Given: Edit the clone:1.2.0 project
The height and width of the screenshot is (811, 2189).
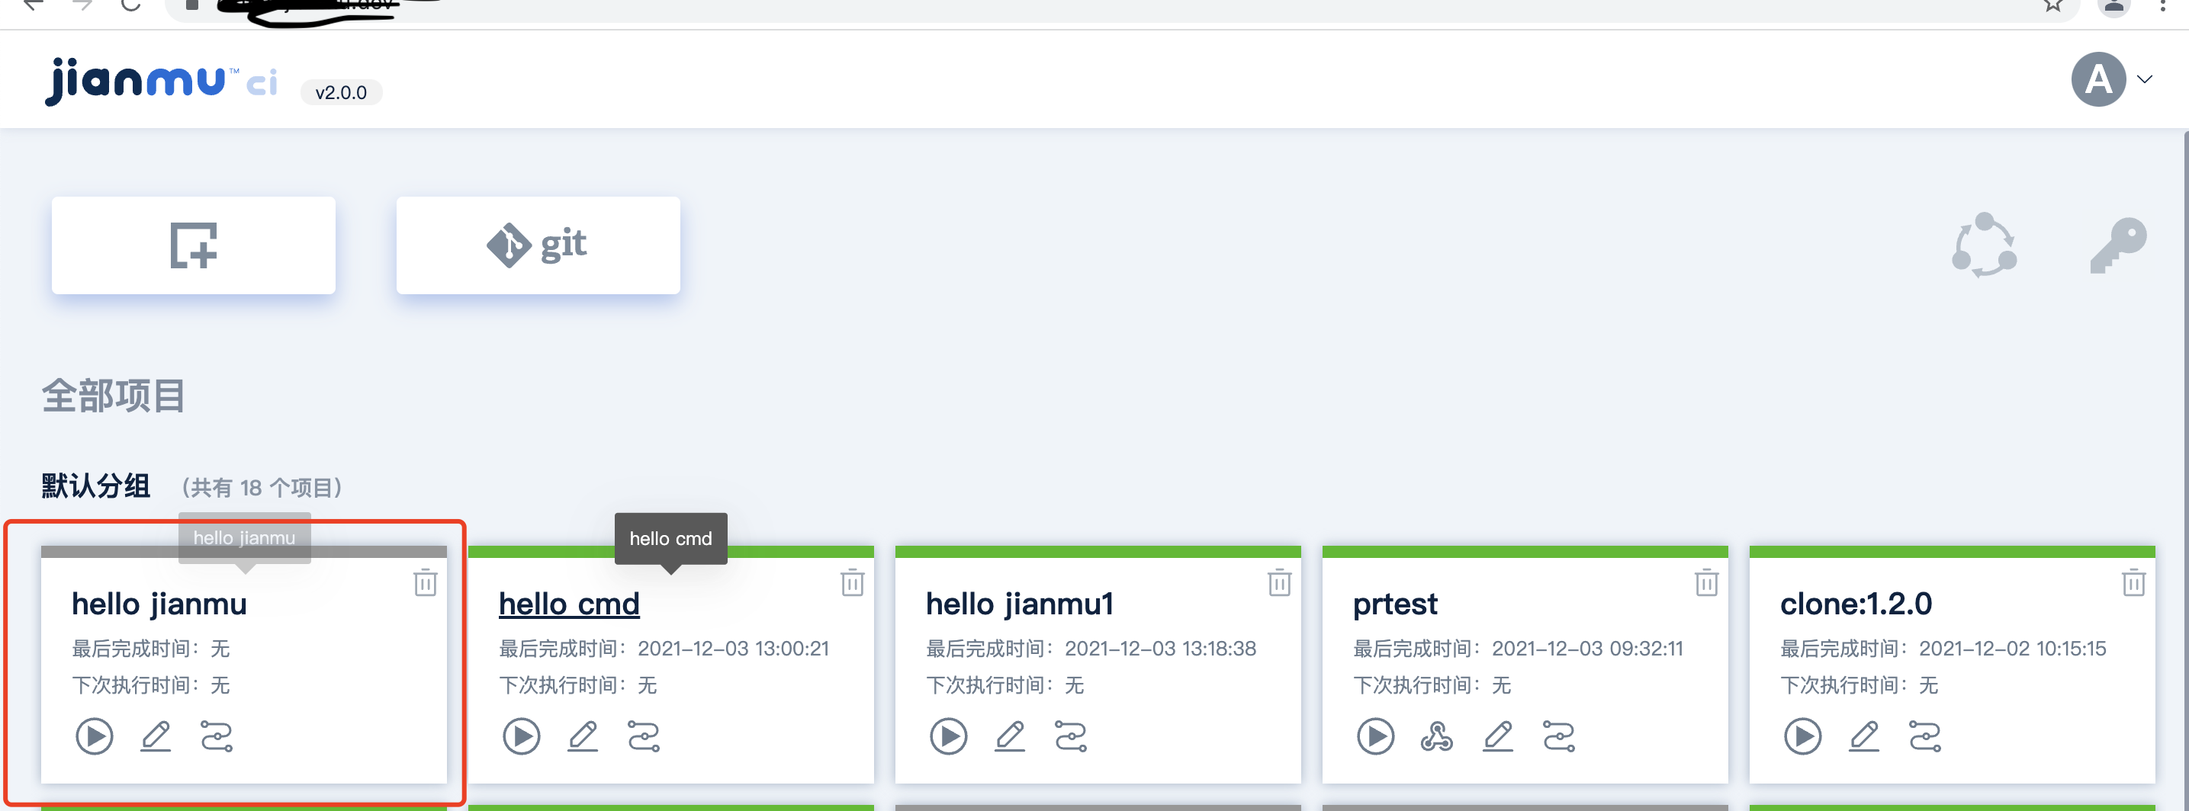Looking at the screenshot, I should [1864, 736].
